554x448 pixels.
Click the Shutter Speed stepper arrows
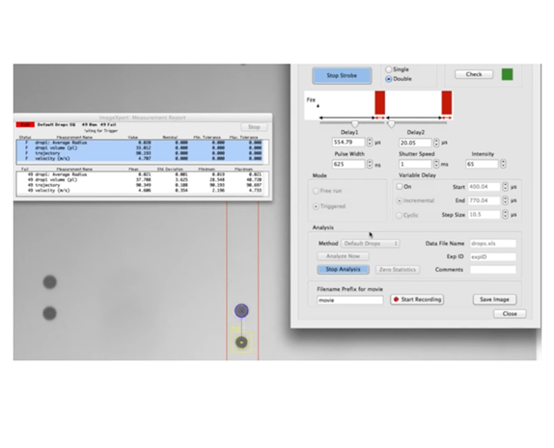coord(436,164)
